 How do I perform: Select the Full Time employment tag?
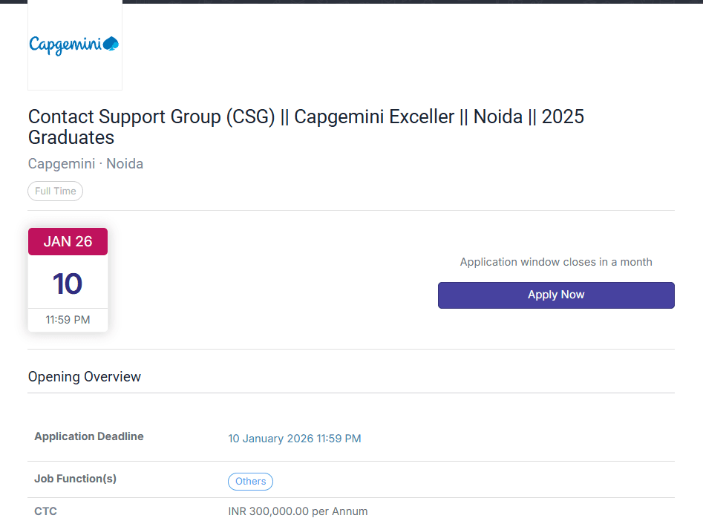[x=55, y=191]
